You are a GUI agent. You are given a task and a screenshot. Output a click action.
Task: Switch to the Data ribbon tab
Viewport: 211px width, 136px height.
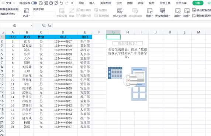[130, 3]
